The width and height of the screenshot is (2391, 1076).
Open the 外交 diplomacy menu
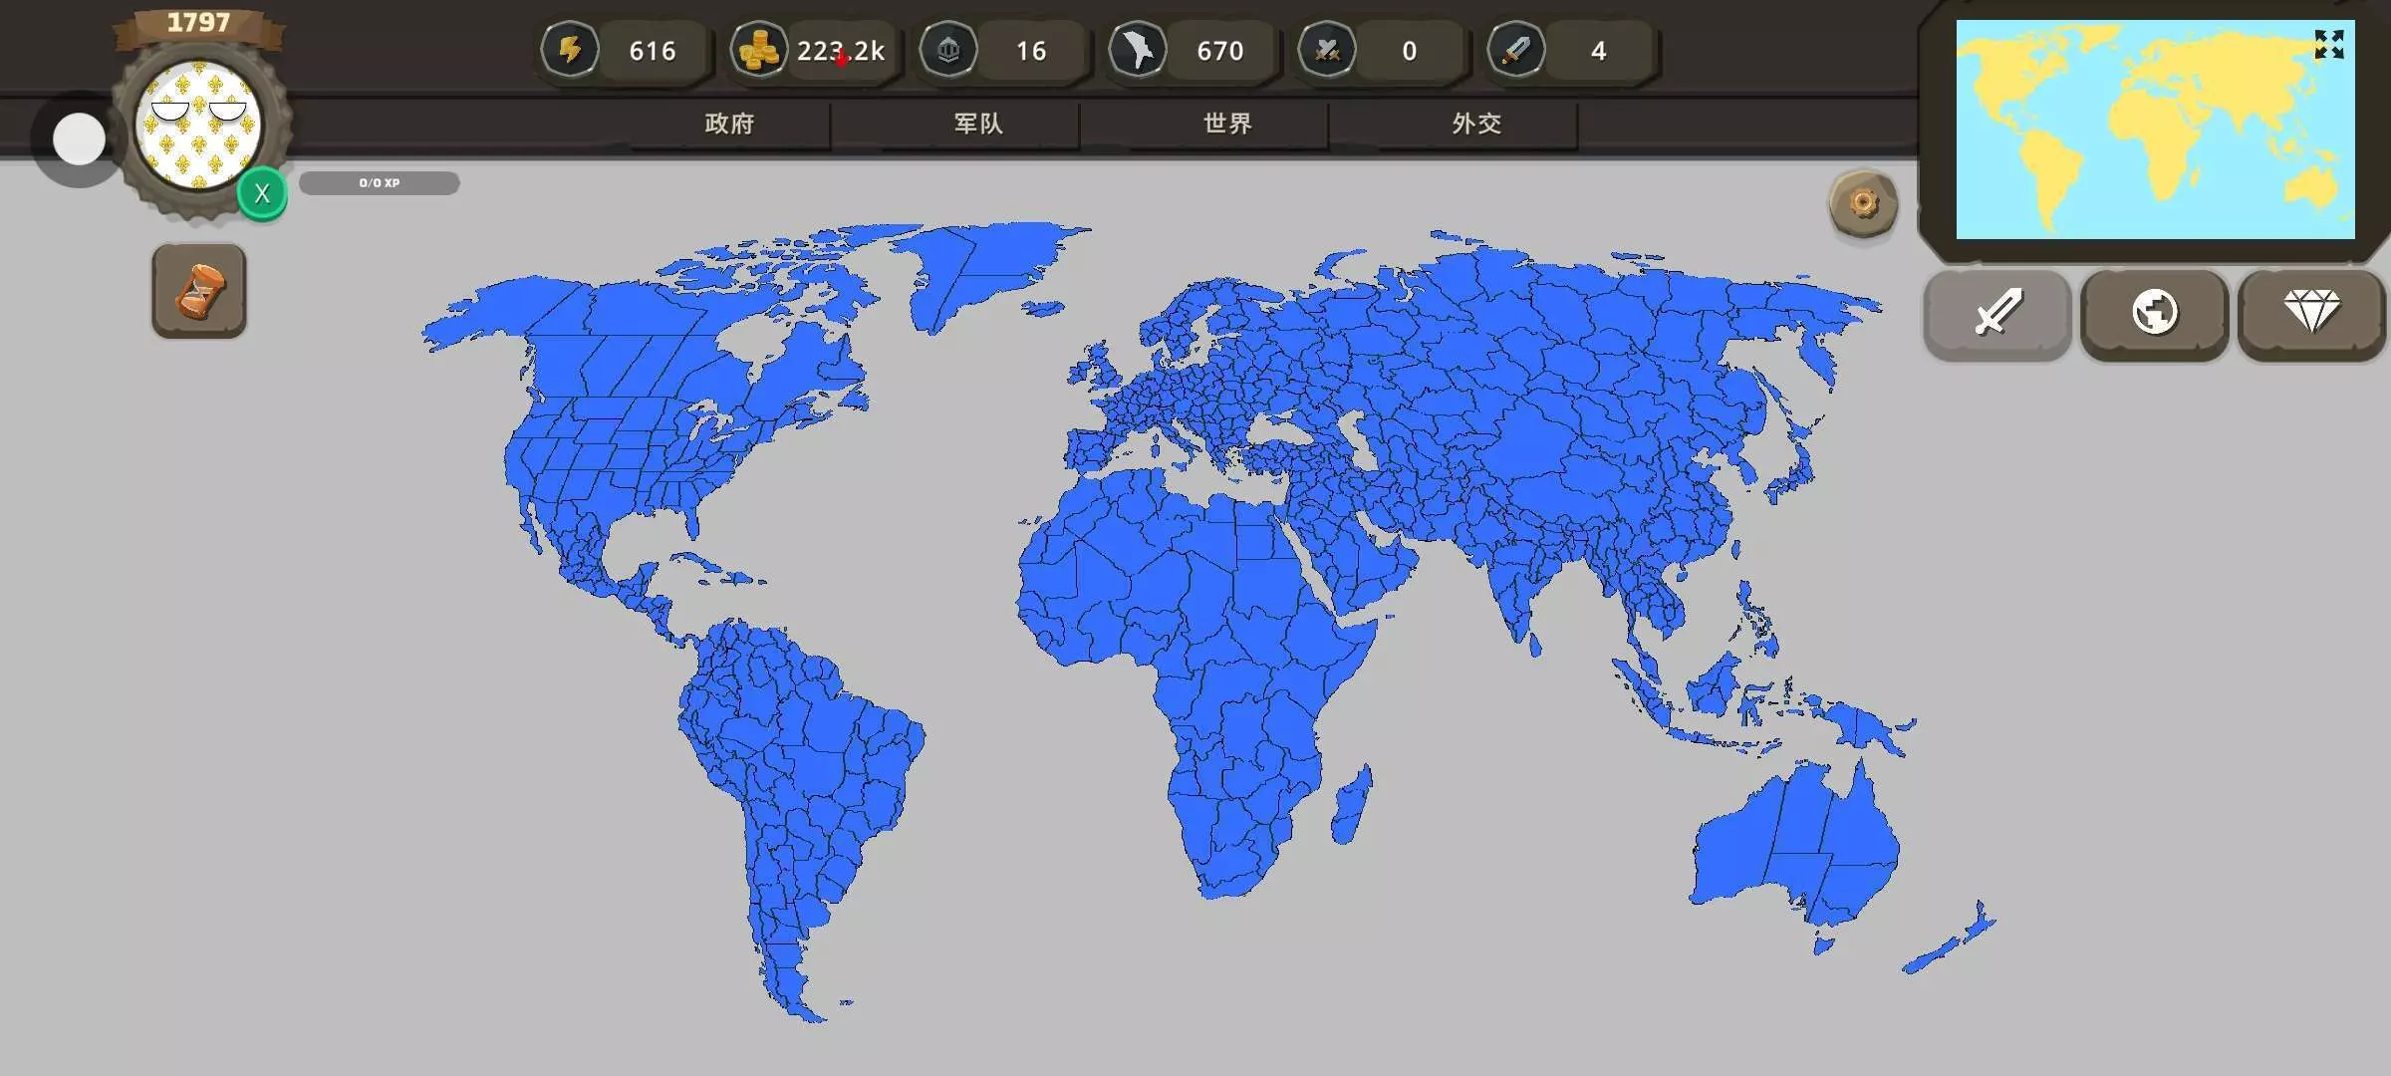click(x=1476, y=124)
